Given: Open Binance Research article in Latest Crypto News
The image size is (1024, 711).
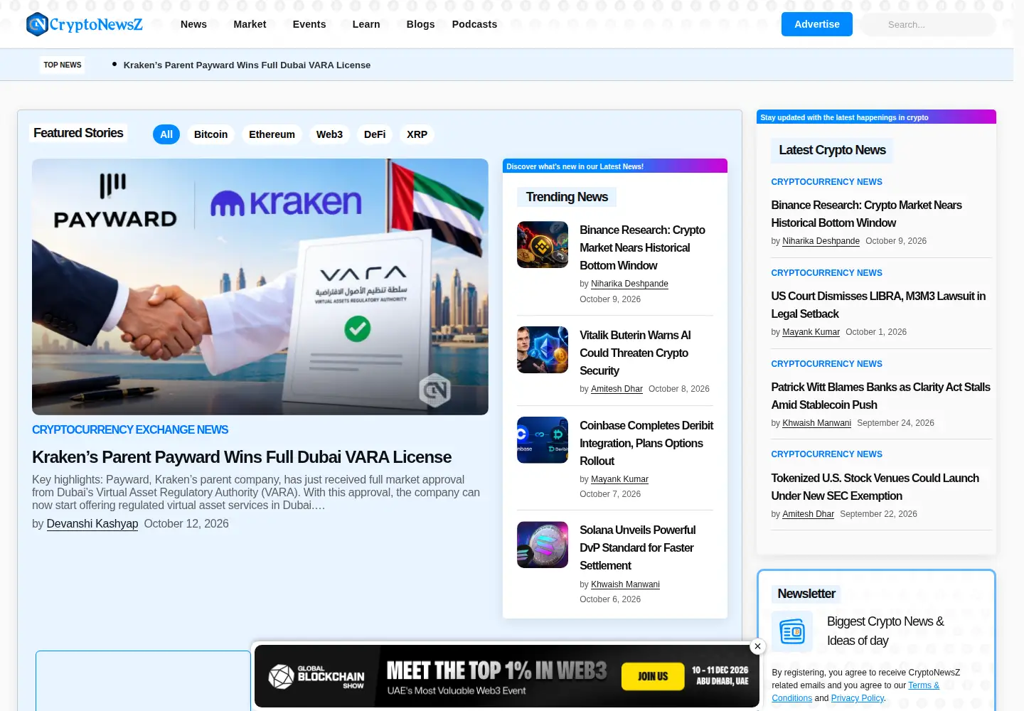Looking at the screenshot, I should tap(866, 214).
